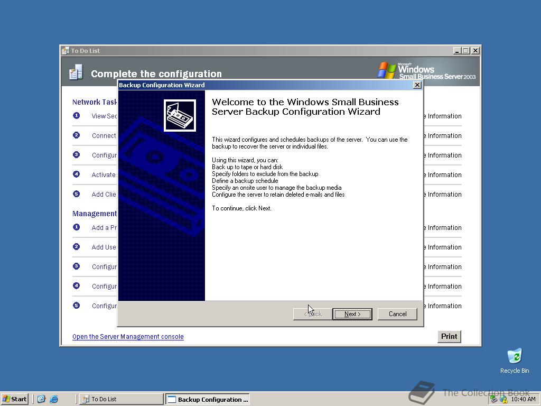Click the text 'To continue, click Next.'
The image size is (541, 406).
(241, 208)
